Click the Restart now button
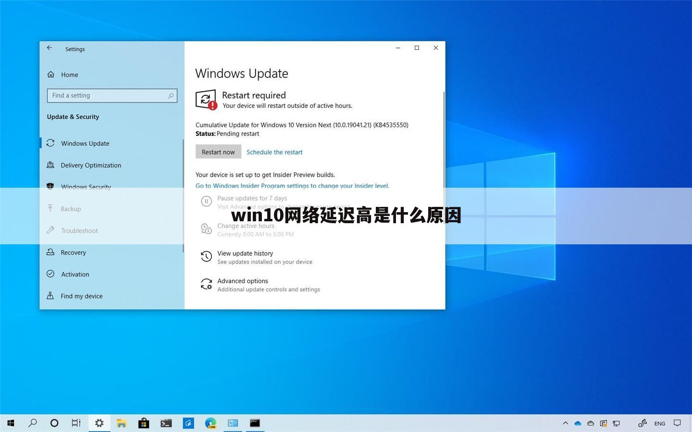 218,152
